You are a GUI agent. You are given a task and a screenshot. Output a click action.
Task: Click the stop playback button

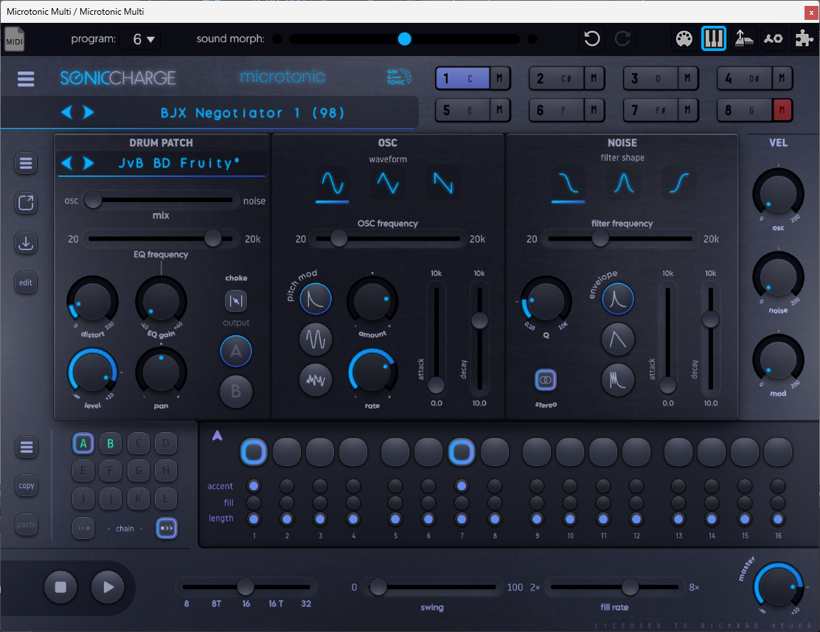(60, 587)
